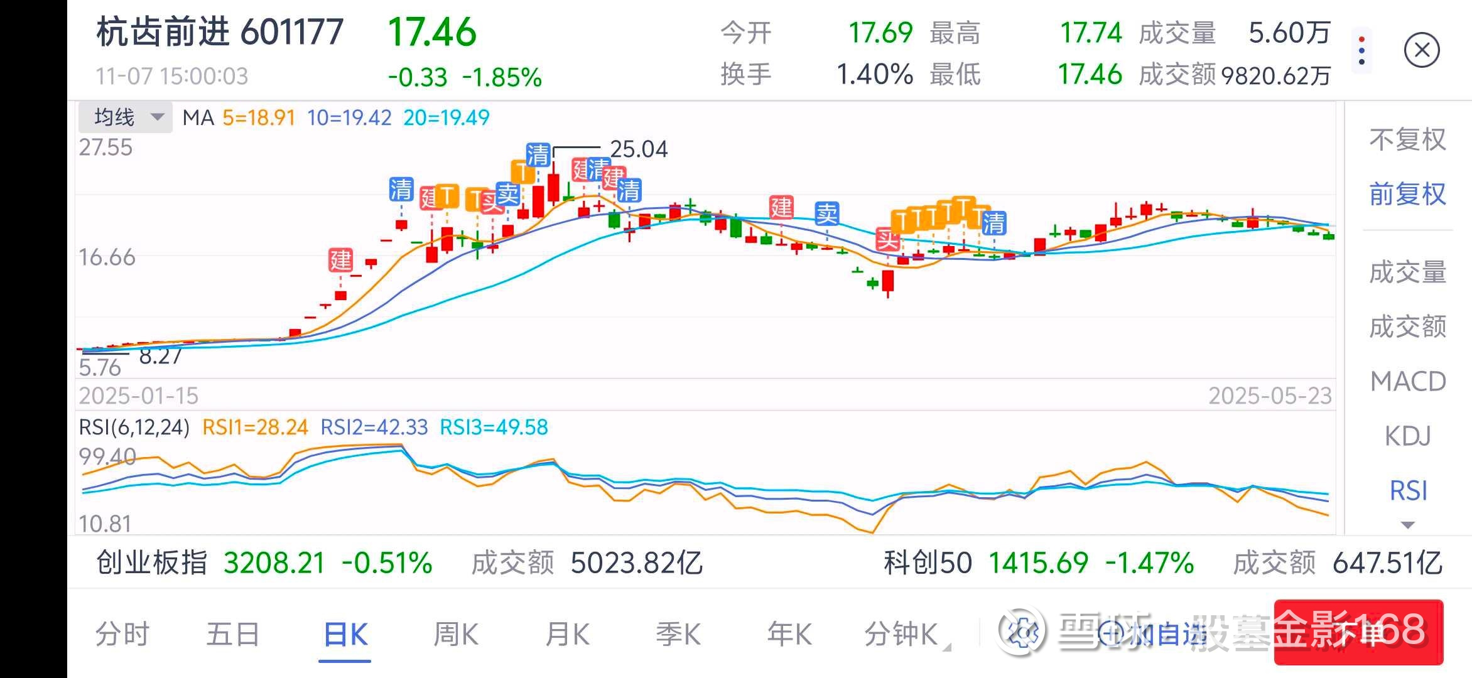Close the landscape chart view
The image size is (1472, 678).
tap(1422, 50)
